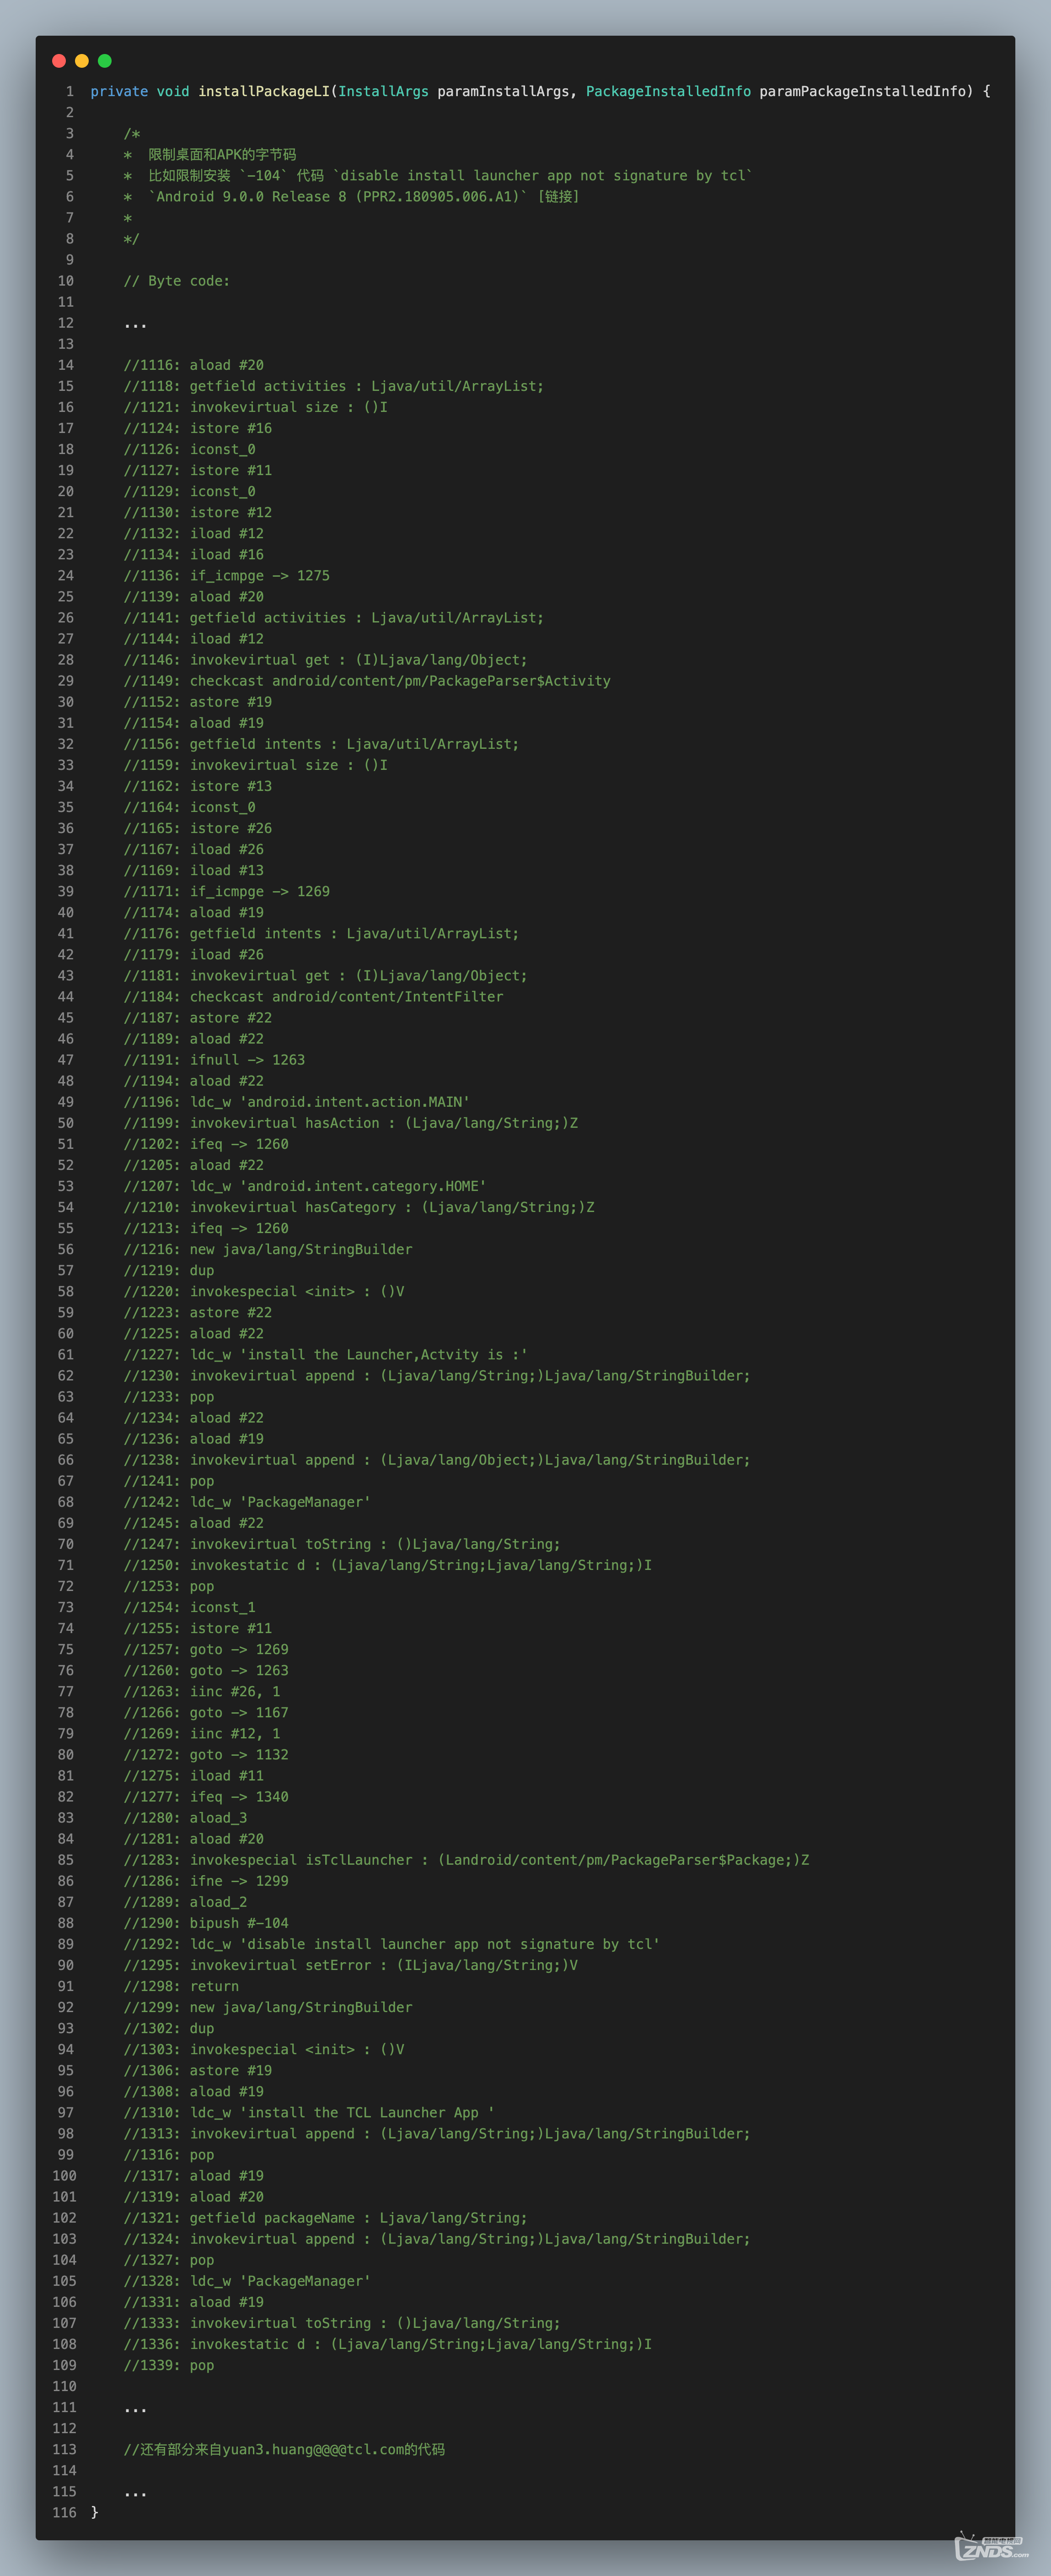Click the invokevirtual hasAction line
Screen dimensions: 1051x2576
351,1123
